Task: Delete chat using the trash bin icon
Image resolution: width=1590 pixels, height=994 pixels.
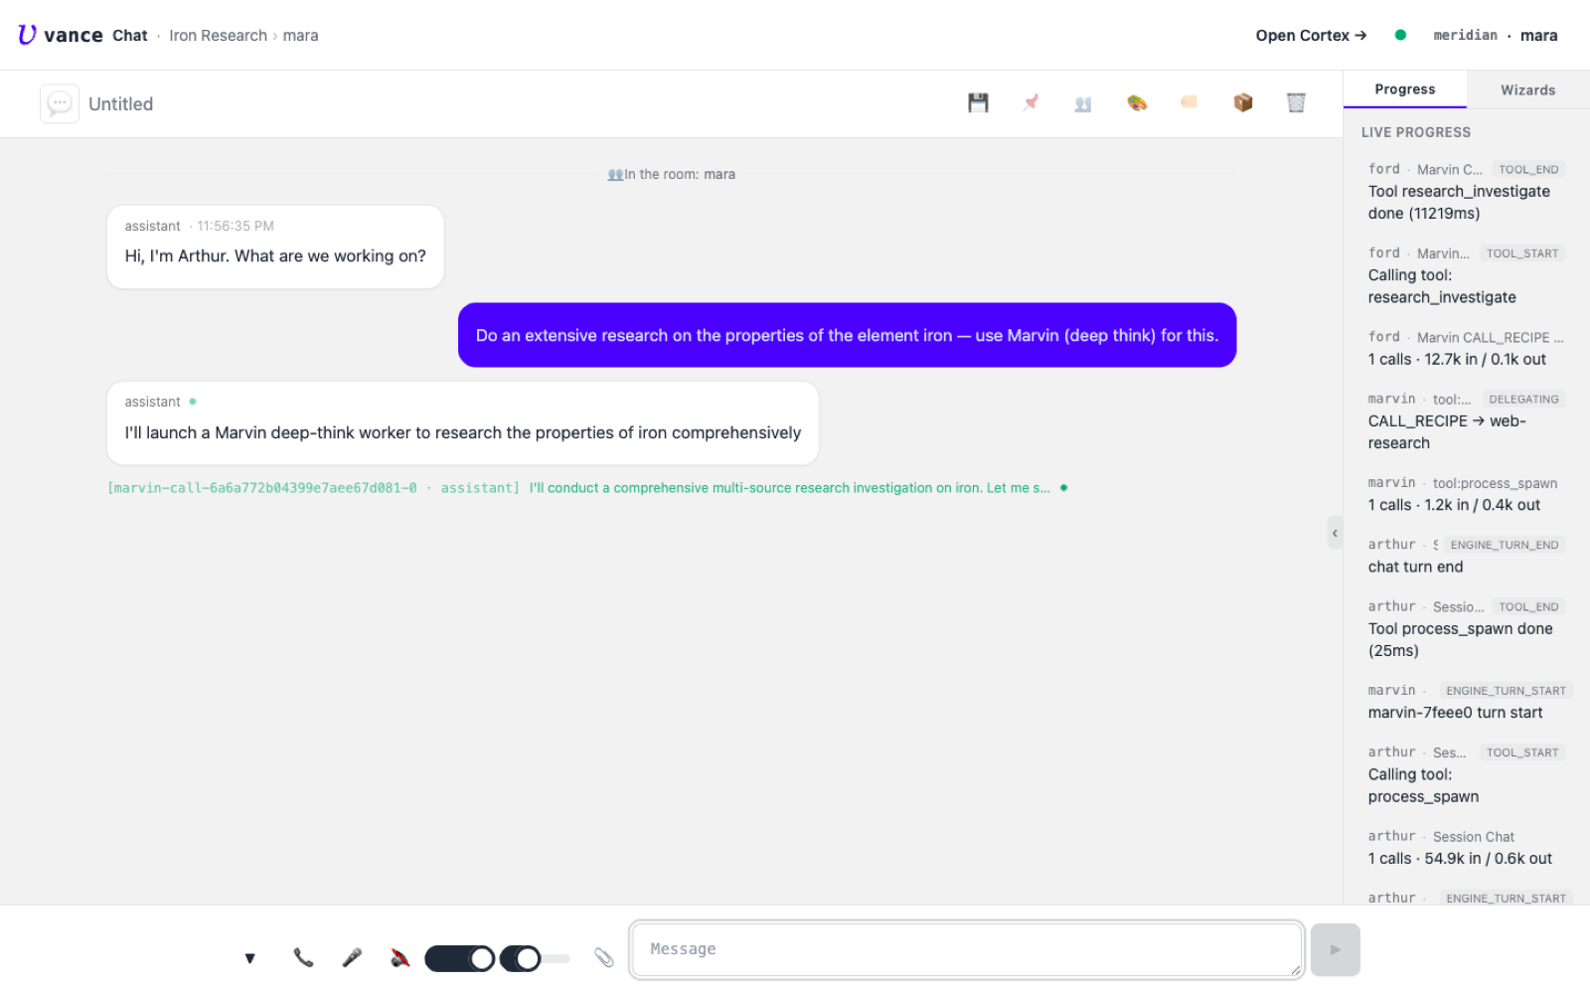Action: click(1296, 102)
